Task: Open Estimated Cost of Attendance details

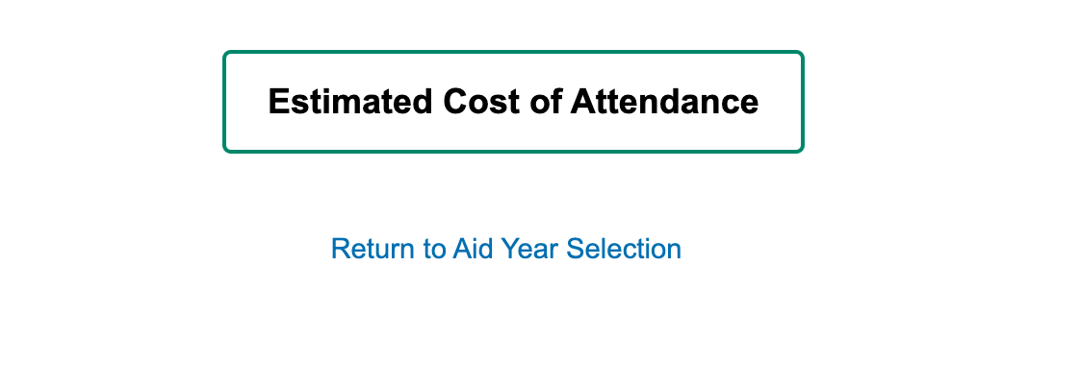Action: 513,102
